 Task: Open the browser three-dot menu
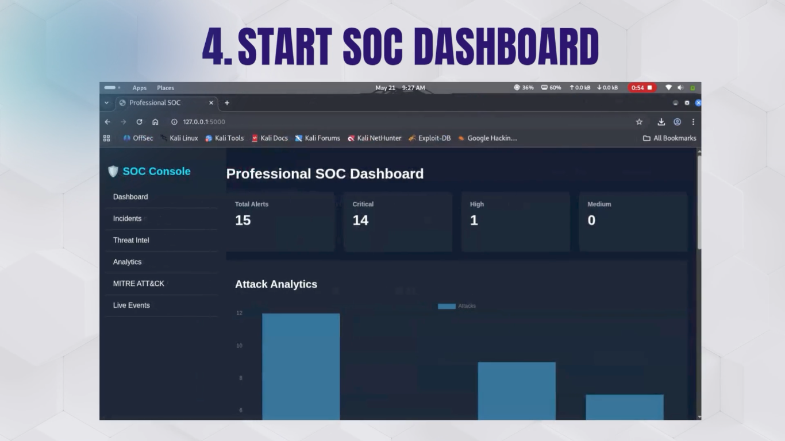693,122
